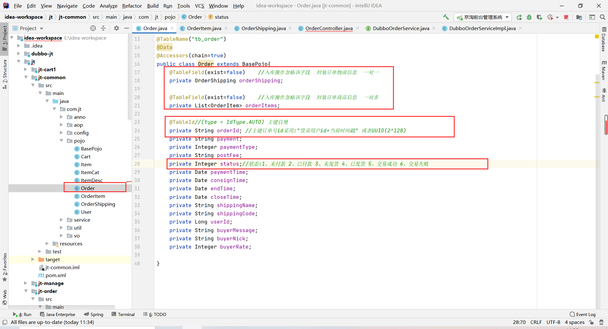The height and width of the screenshot is (329, 608).
Task: Open the 4: Run tool window
Action: 22,314
